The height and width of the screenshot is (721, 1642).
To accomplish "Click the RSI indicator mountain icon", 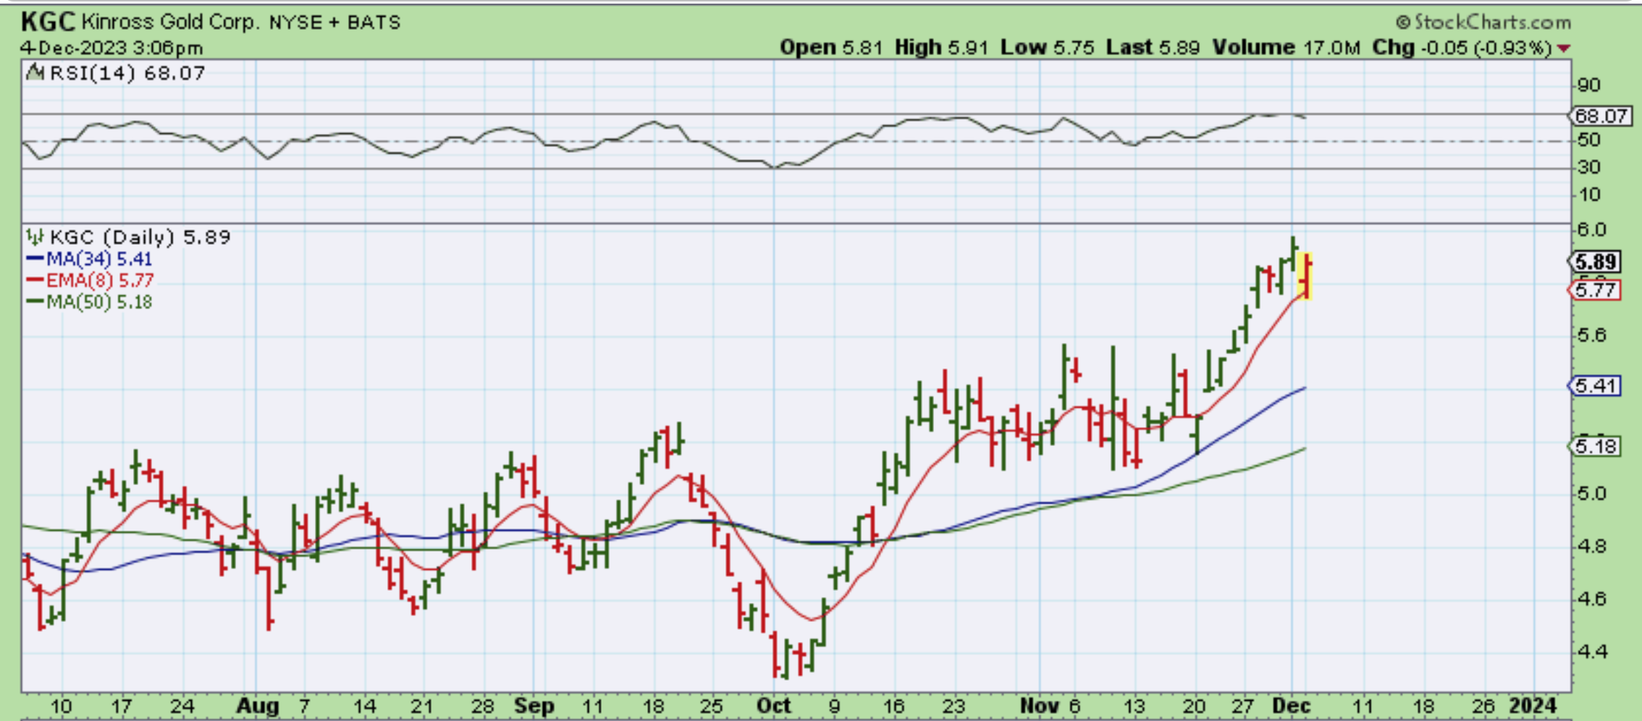I will pos(35,72).
